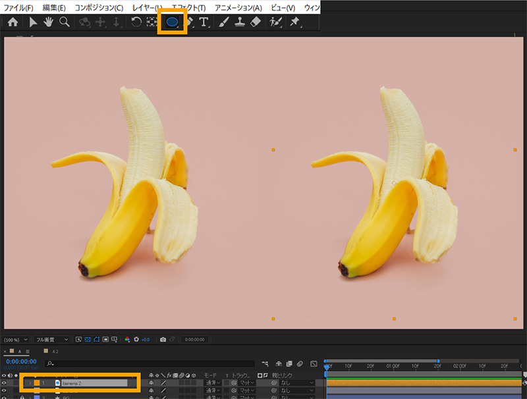Click the timeline layer search field
The width and height of the screenshot is (527, 399).
(150, 363)
